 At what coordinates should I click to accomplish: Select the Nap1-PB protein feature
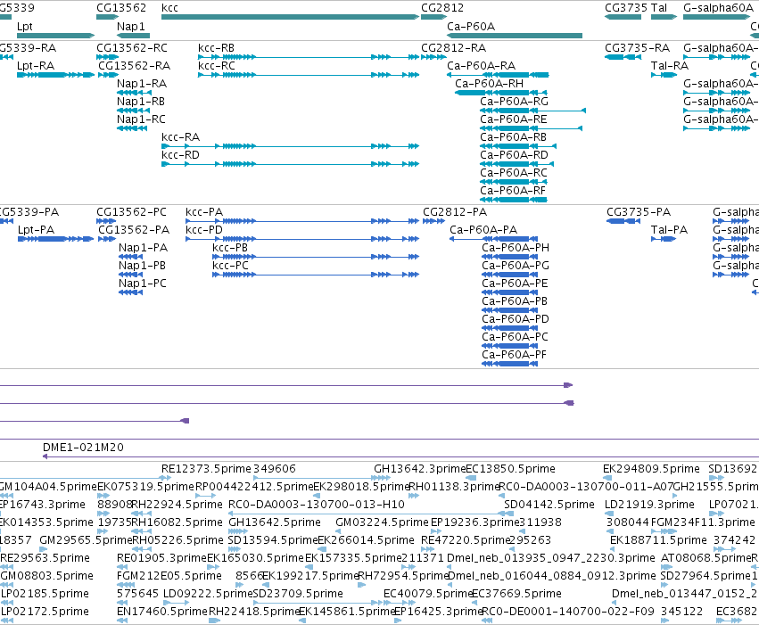pos(131,275)
